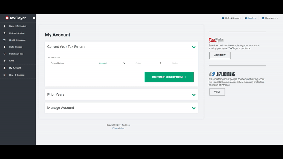The width and height of the screenshot is (283, 159).
Task: Click the E-file paper plane icon
Action: point(4,61)
